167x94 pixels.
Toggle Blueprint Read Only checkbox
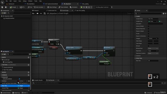point(148,29)
